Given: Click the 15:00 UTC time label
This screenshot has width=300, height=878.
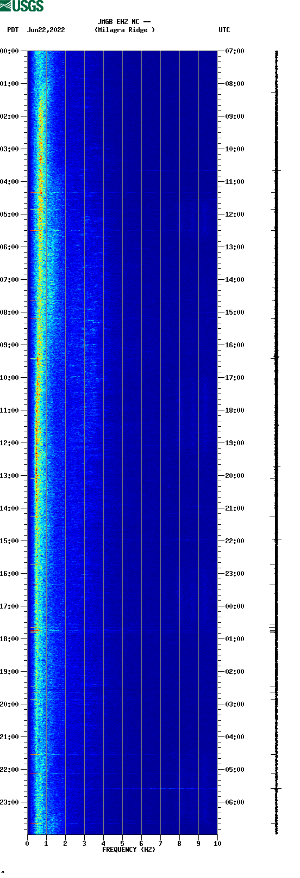Looking at the screenshot, I should (235, 312).
